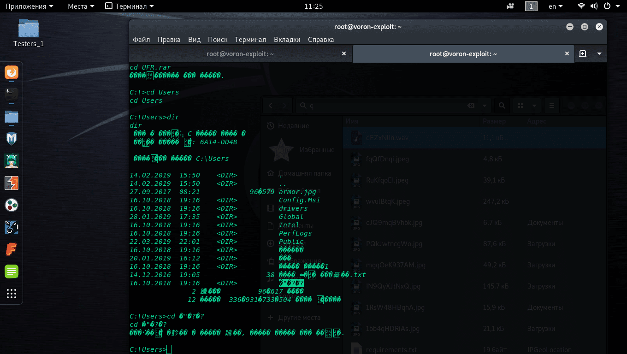Sort by Адрес column header
The width and height of the screenshot is (627, 354).
[x=536, y=121]
